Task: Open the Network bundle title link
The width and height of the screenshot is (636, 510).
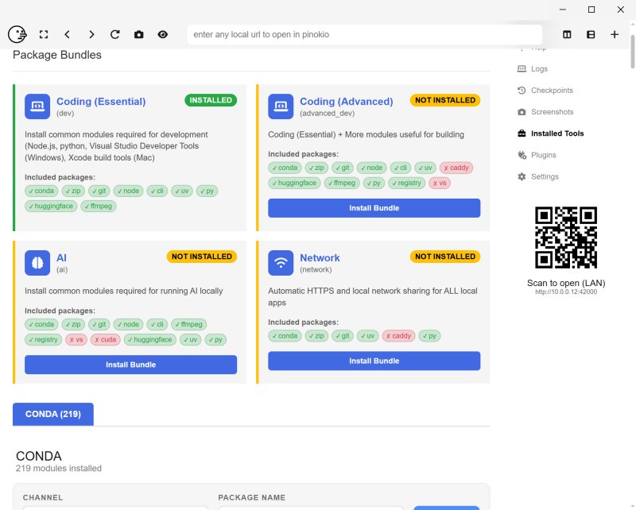Action: tap(320, 258)
